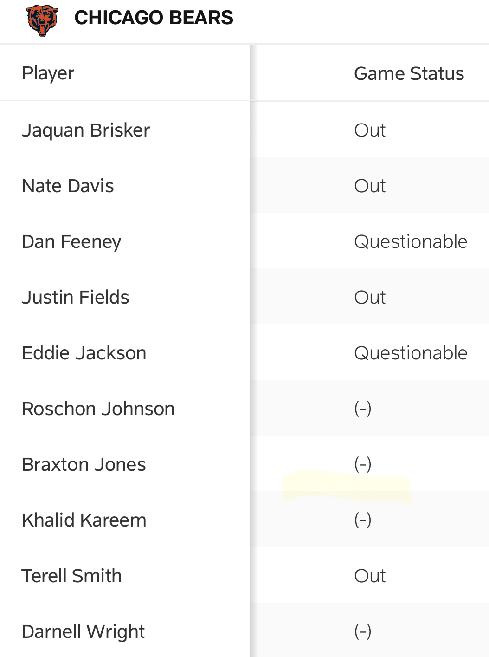489x657 pixels.
Task: Open Jaquan Brisker player link
Action: pos(86,130)
